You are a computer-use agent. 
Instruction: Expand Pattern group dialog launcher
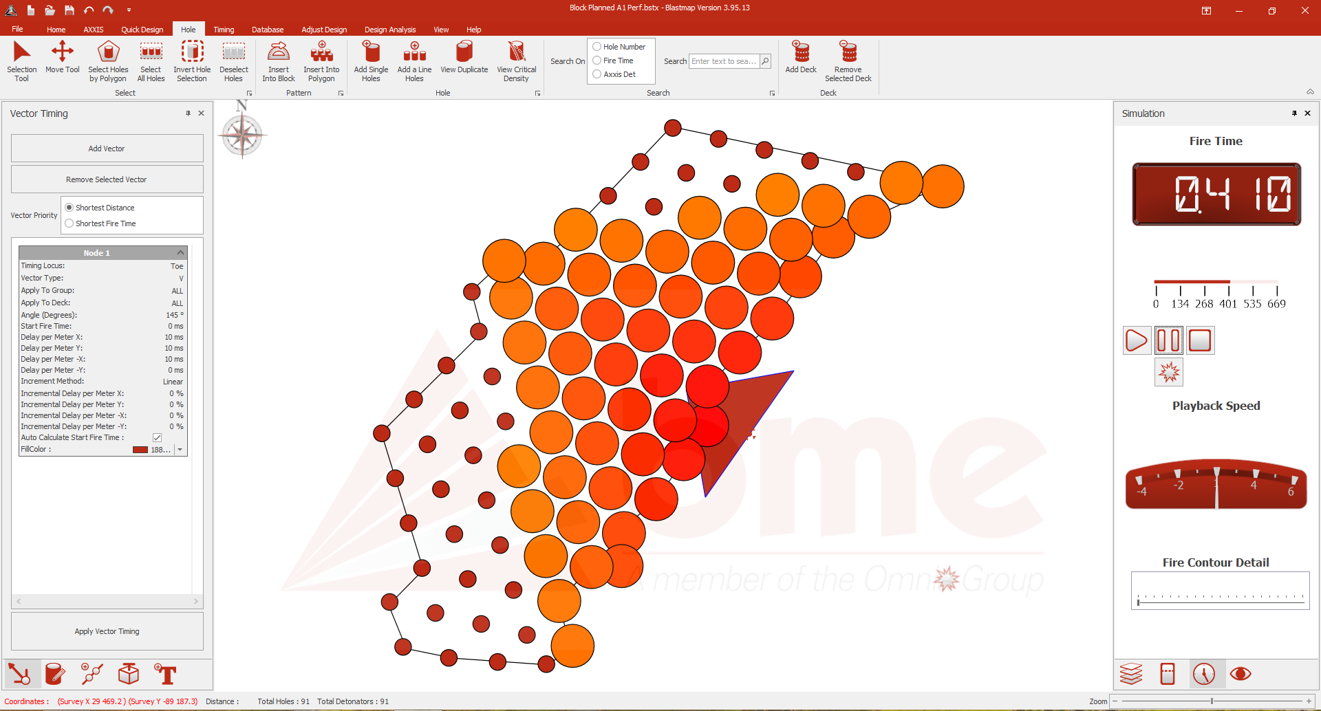(341, 94)
